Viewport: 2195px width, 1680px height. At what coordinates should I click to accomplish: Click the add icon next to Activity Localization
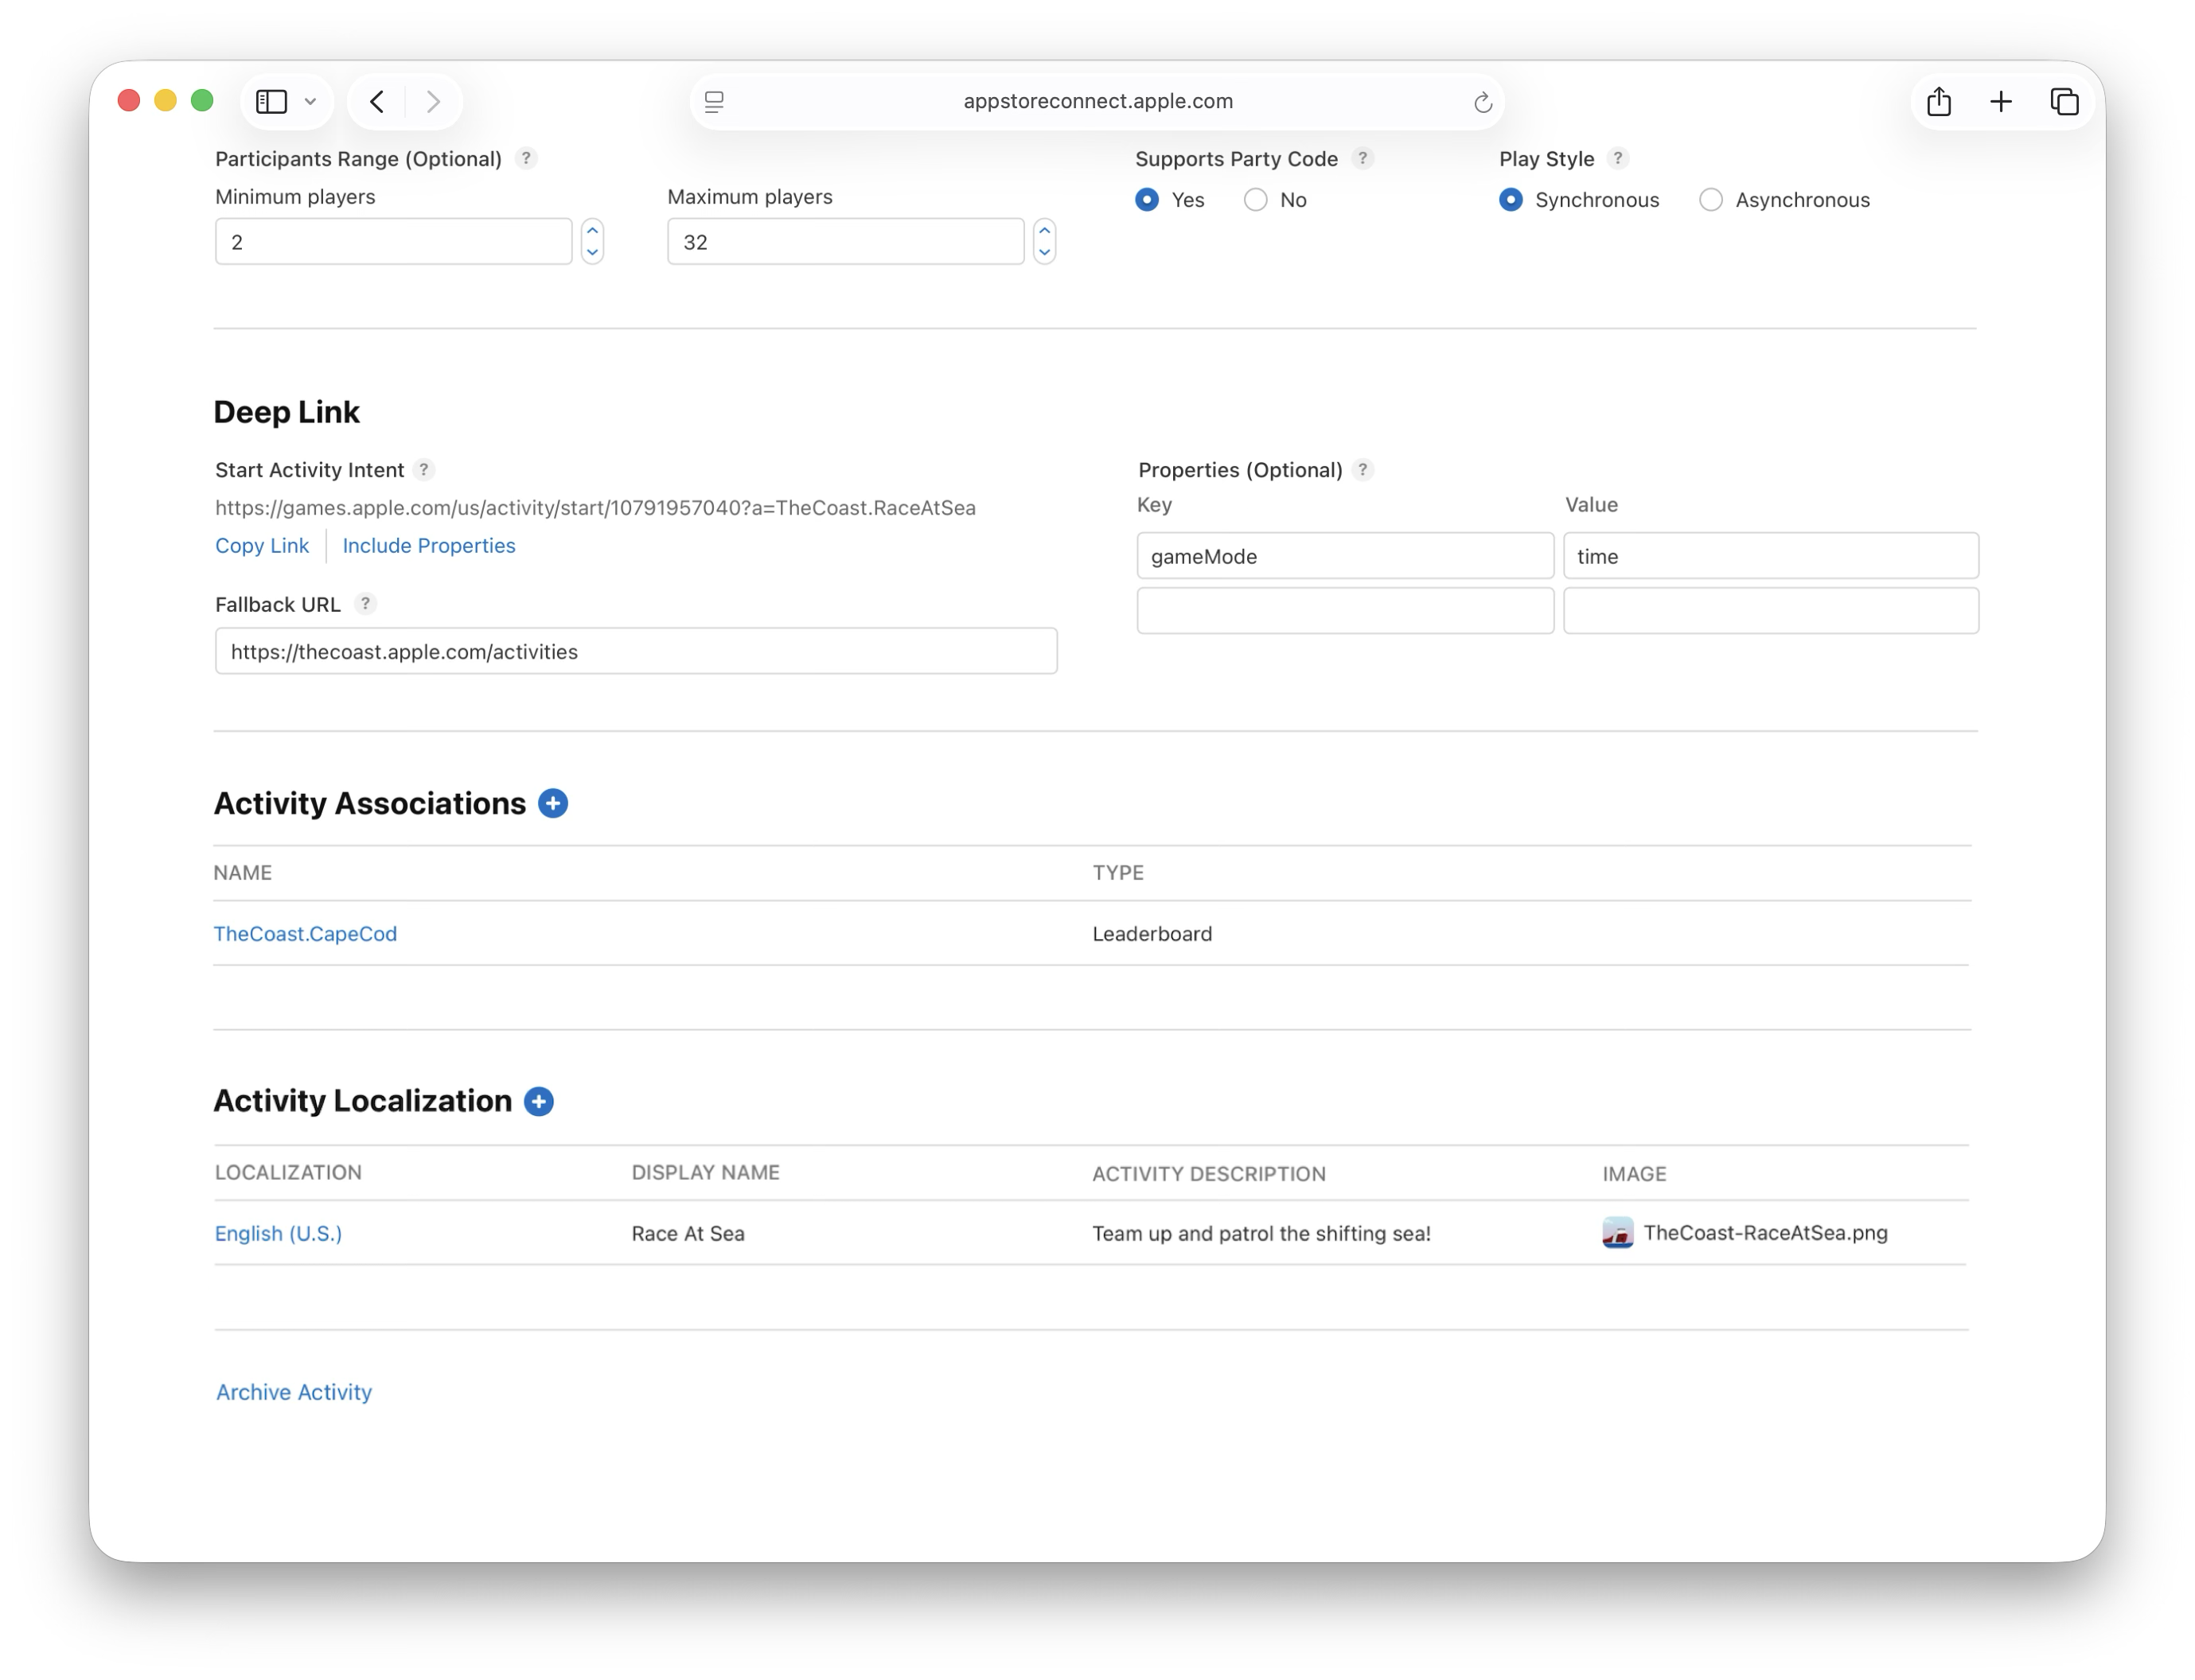[540, 1101]
